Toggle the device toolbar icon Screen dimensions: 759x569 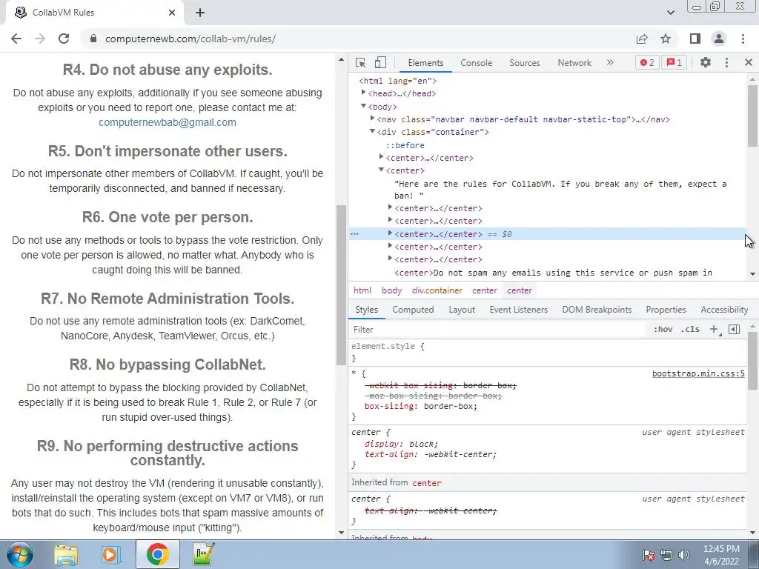380,62
